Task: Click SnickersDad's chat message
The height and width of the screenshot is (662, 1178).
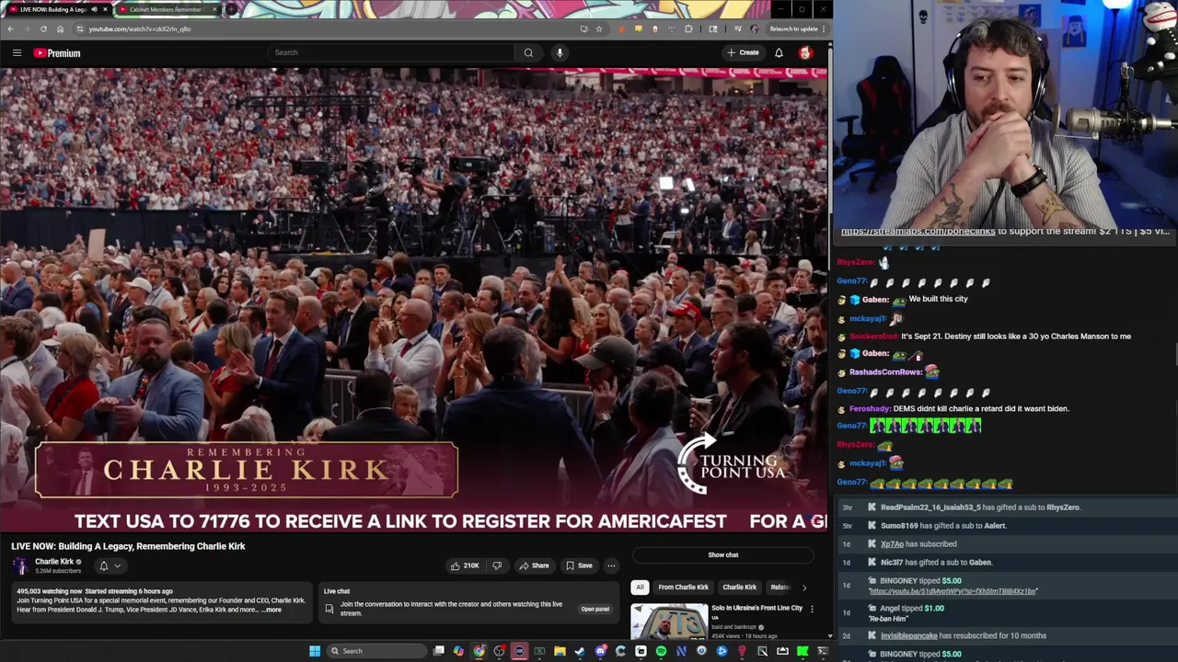Action: pos(990,337)
